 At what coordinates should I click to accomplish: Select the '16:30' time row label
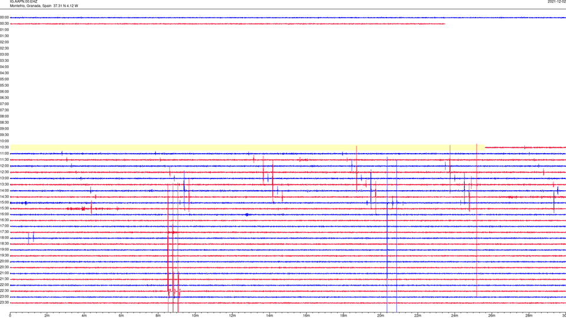coord(4,220)
